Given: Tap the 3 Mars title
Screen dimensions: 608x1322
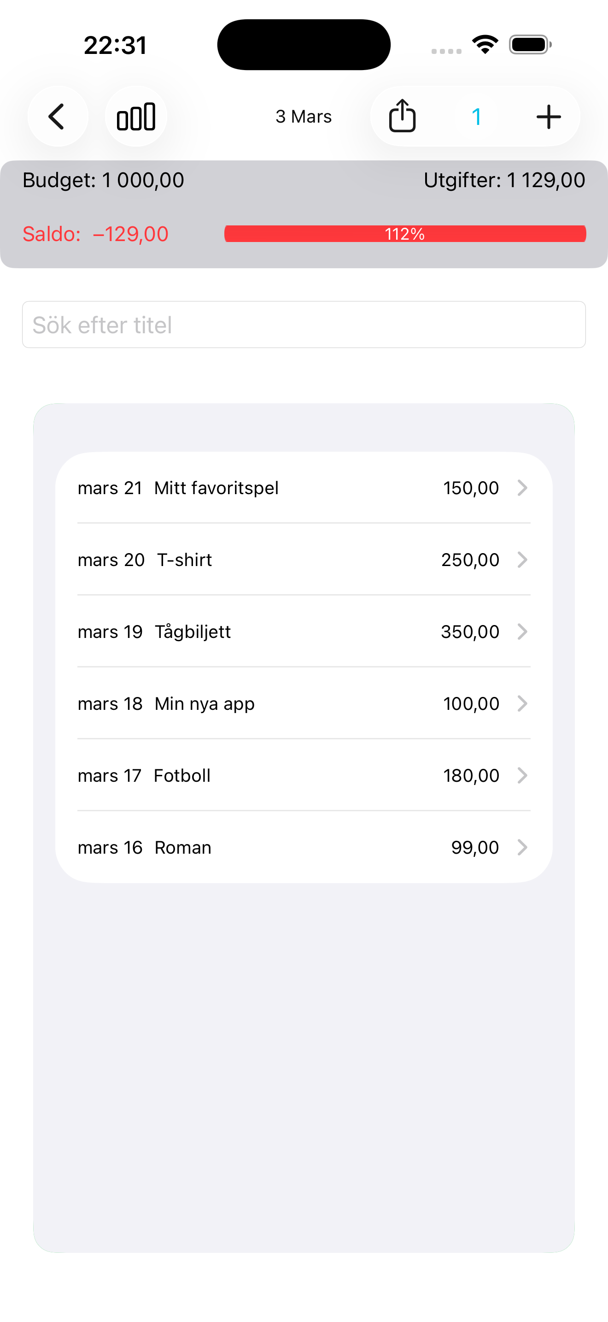Looking at the screenshot, I should pos(304,117).
